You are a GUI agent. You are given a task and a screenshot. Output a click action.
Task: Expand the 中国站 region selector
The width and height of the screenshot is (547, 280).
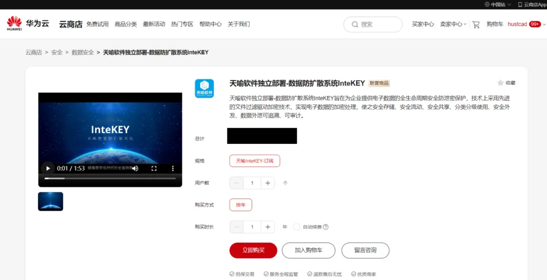(x=497, y=5)
